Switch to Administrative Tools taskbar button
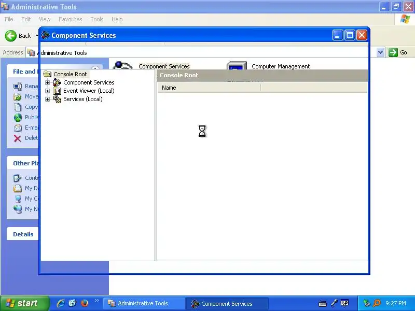415x311 pixels. [144, 303]
